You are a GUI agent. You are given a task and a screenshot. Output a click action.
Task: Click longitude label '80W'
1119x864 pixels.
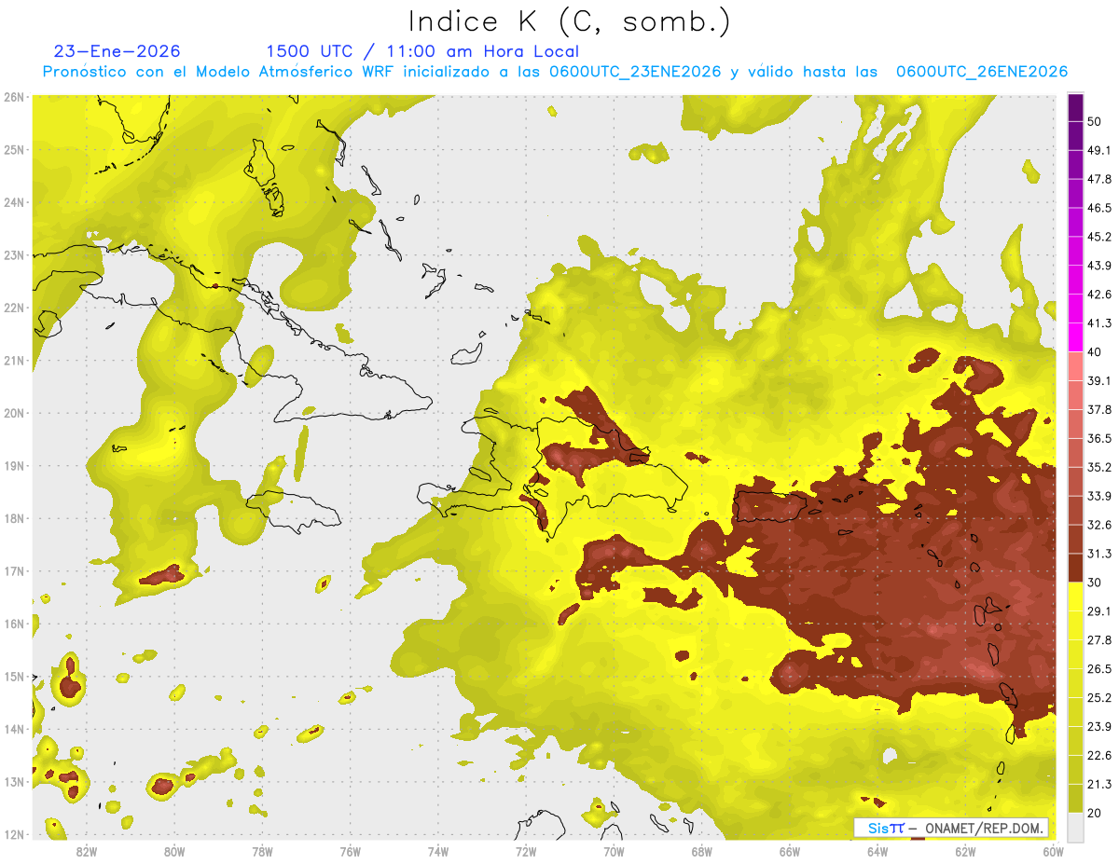click(x=173, y=851)
